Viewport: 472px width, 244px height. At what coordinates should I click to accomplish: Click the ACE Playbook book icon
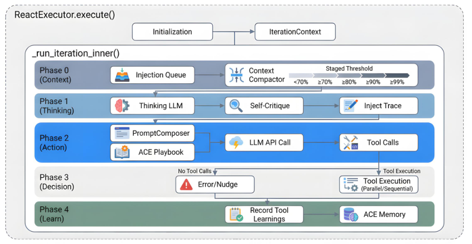(x=122, y=152)
